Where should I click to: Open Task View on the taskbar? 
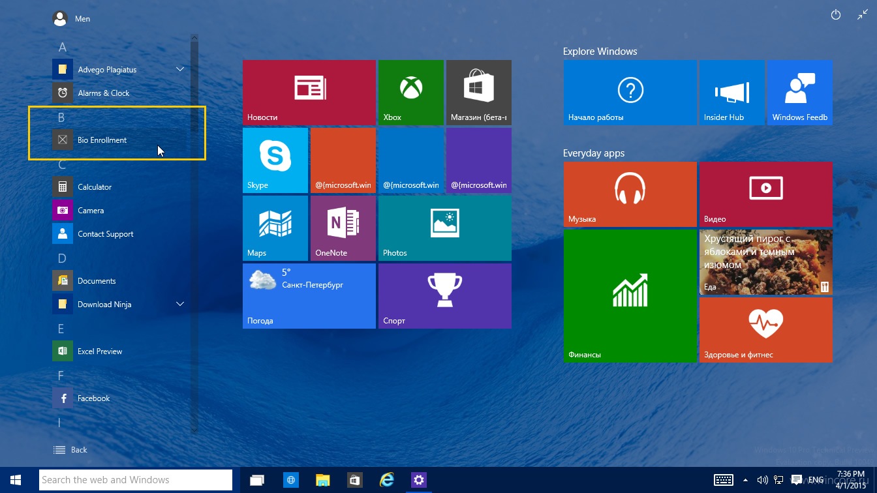pyautogui.click(x=257, y=480)
